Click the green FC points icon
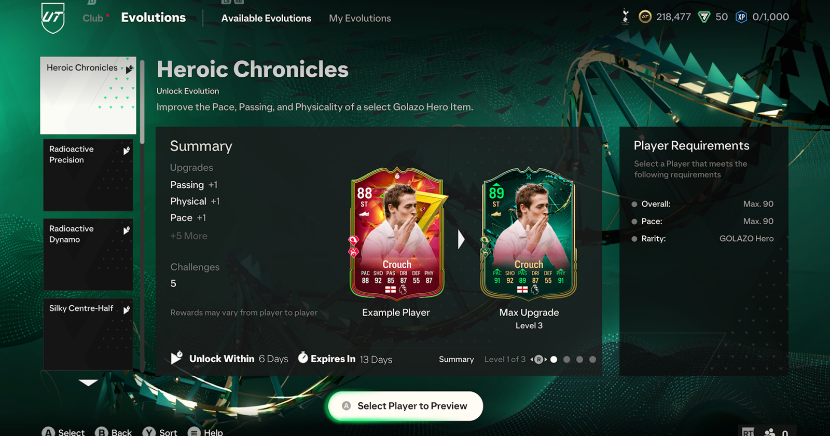 704,17
